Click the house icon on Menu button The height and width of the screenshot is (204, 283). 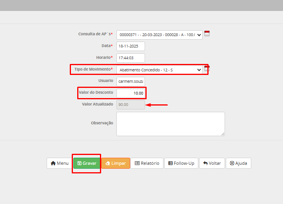[x=53, y=163]
